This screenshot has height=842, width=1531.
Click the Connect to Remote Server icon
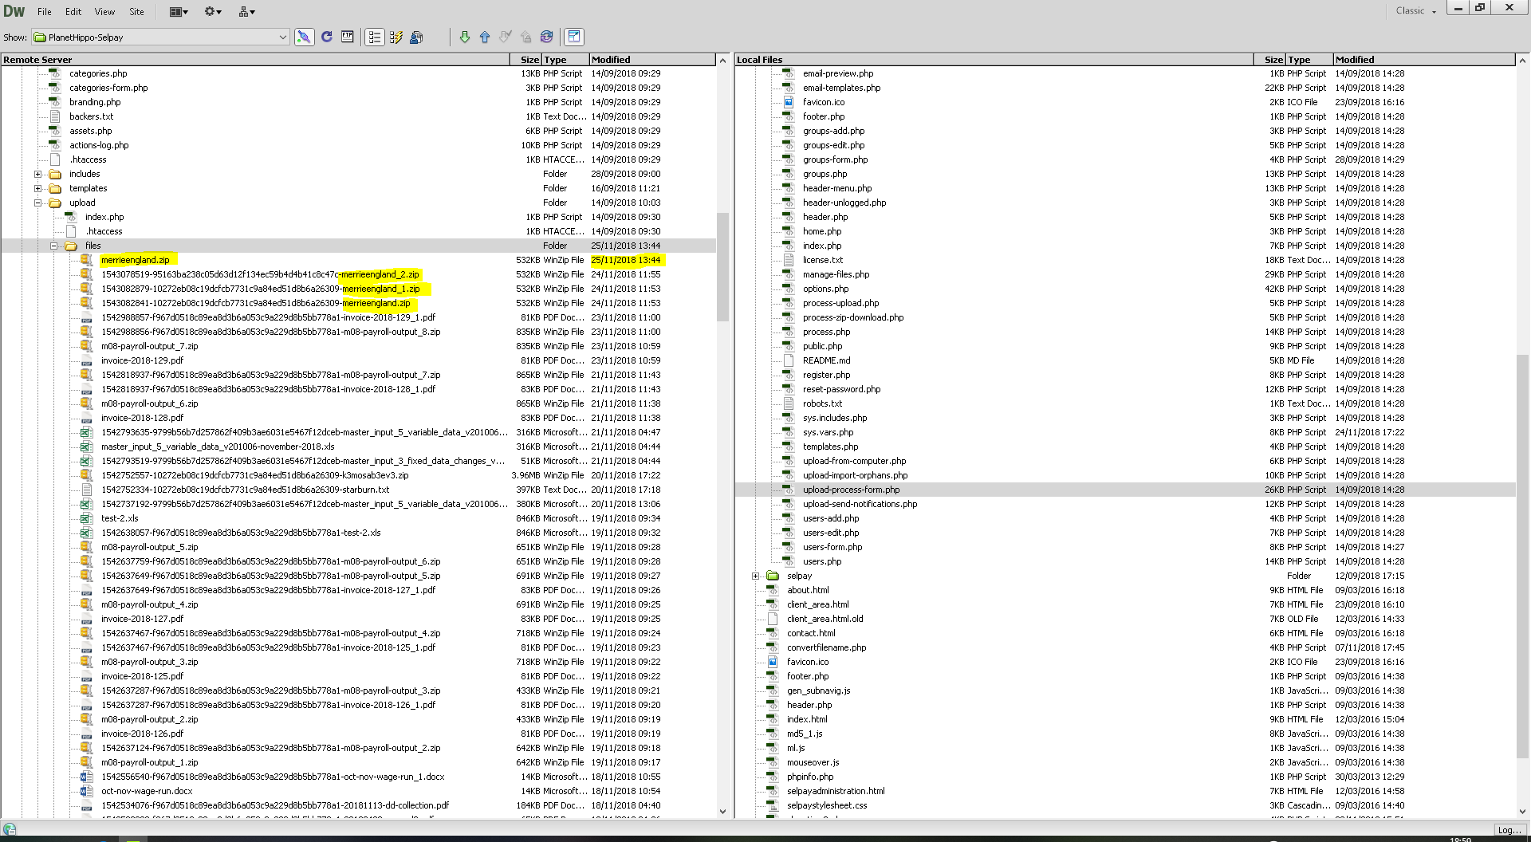[x=304, y=37]
